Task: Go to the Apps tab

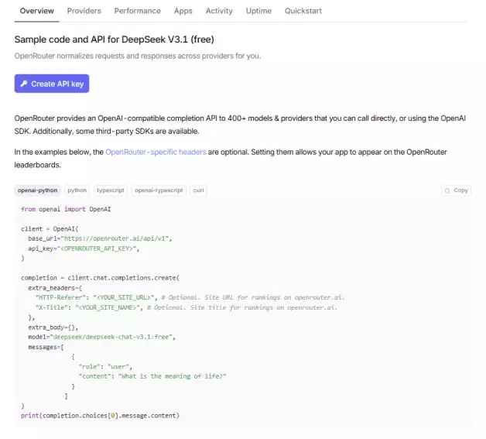Action: coord(183,11)
